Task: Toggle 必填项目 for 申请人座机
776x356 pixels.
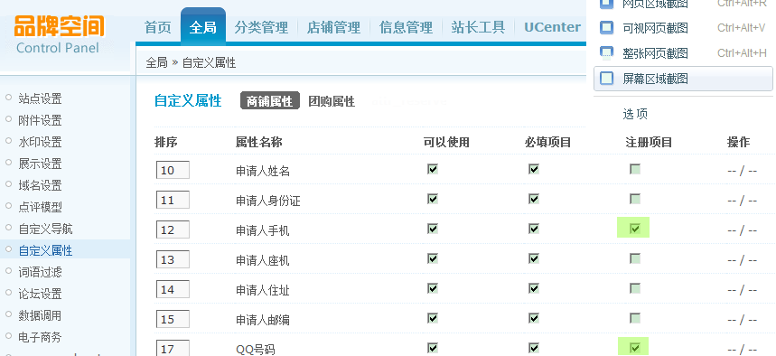Action: pos(534,258)
